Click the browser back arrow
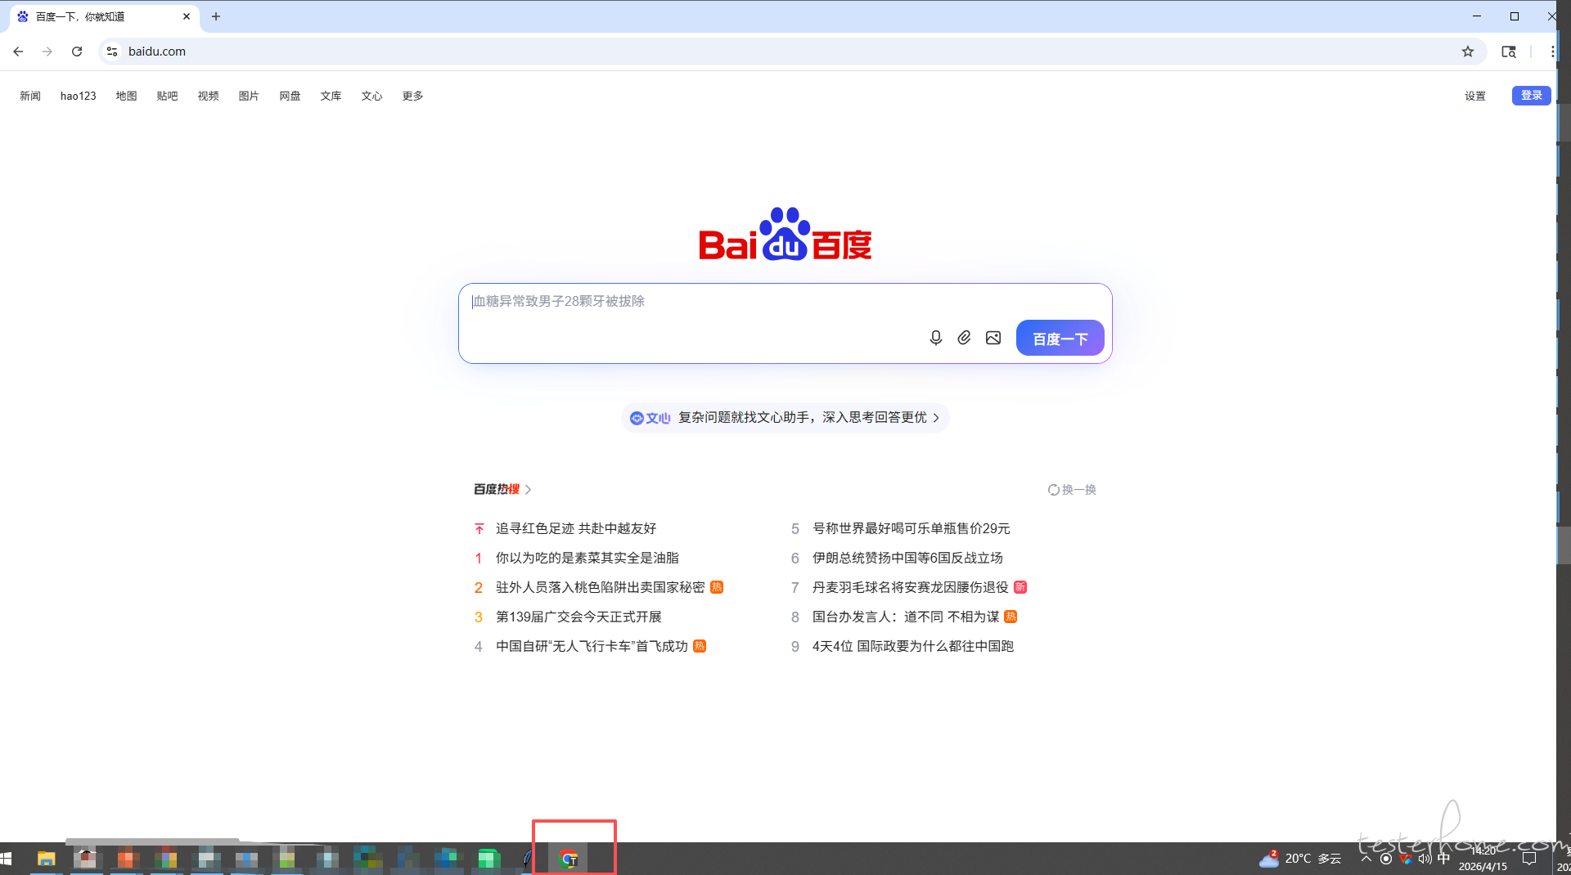 [18, 52]
